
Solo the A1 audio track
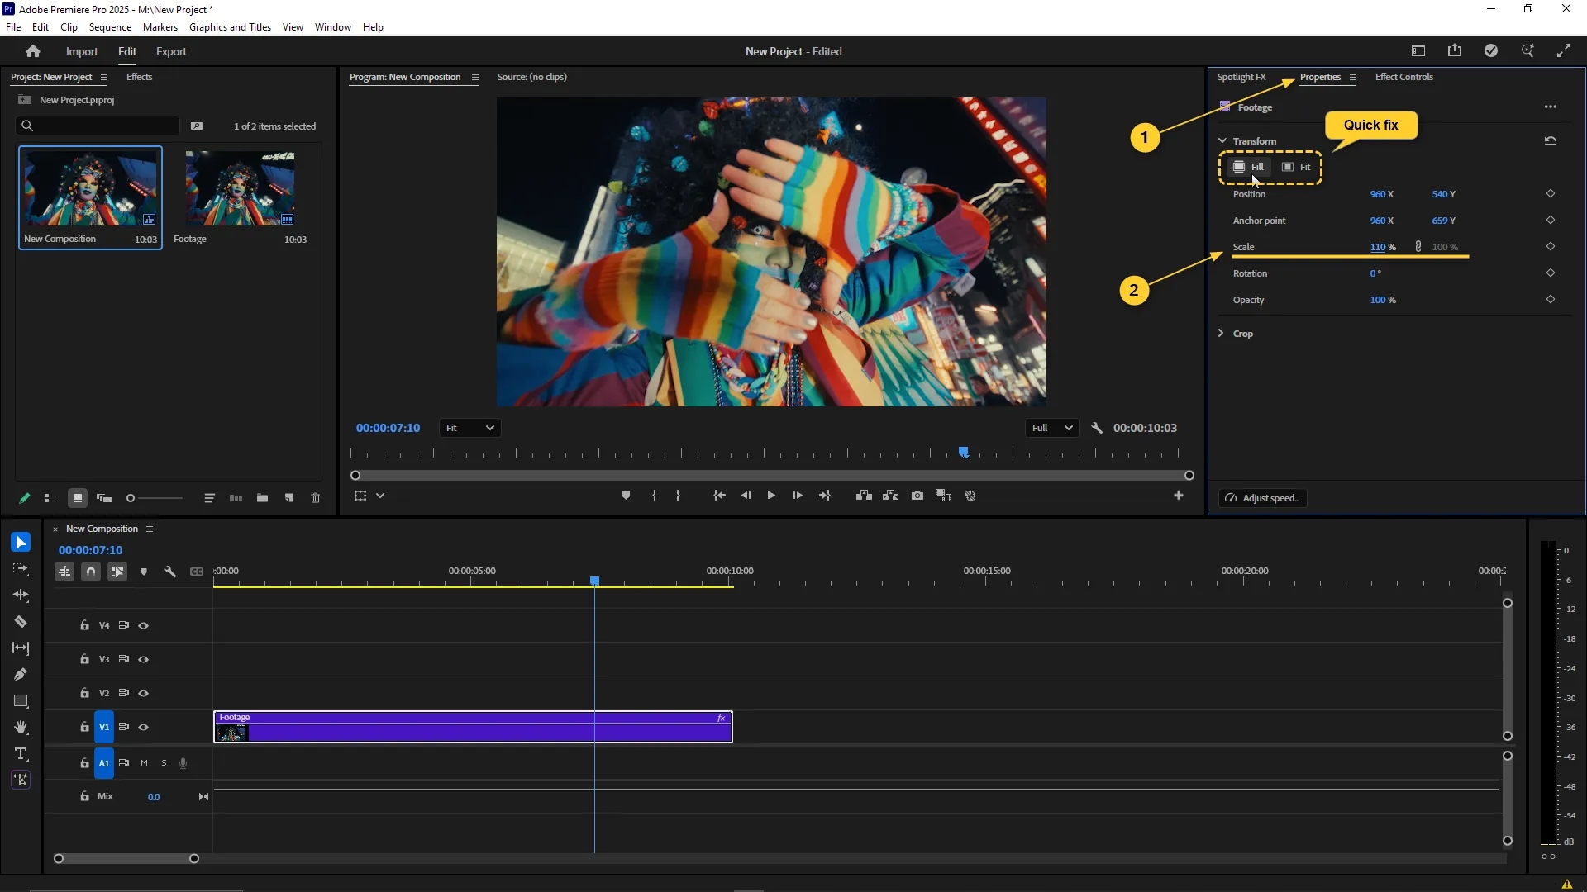pos(164,763)
